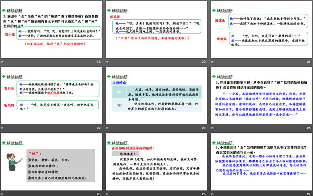Click the animation star icon under slide 25
The image size is (313, 196).
tap(3, 193)
